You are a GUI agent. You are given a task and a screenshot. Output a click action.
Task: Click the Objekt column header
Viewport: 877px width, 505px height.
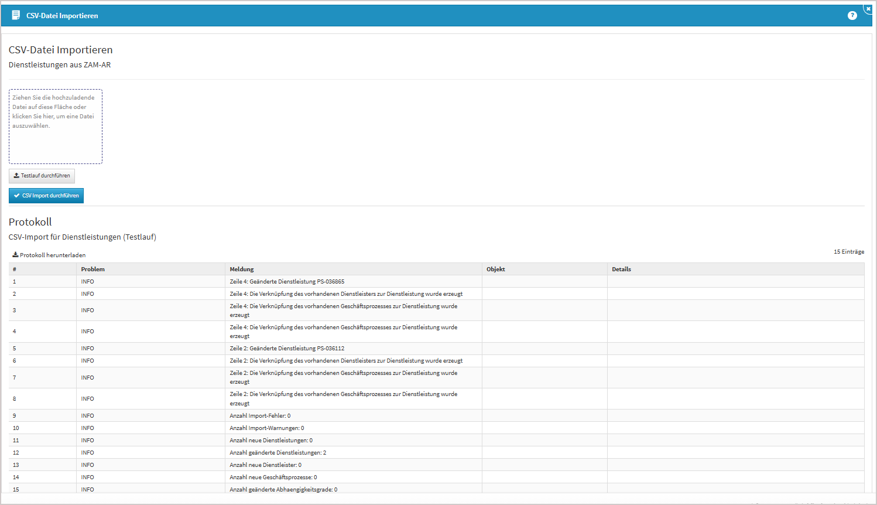point(495,269)
